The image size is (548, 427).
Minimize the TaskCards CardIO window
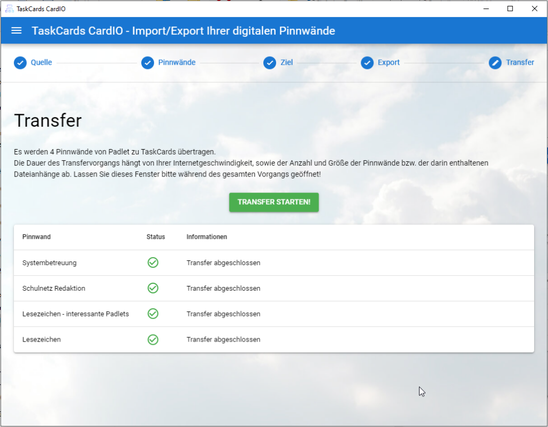pos(486,9)
